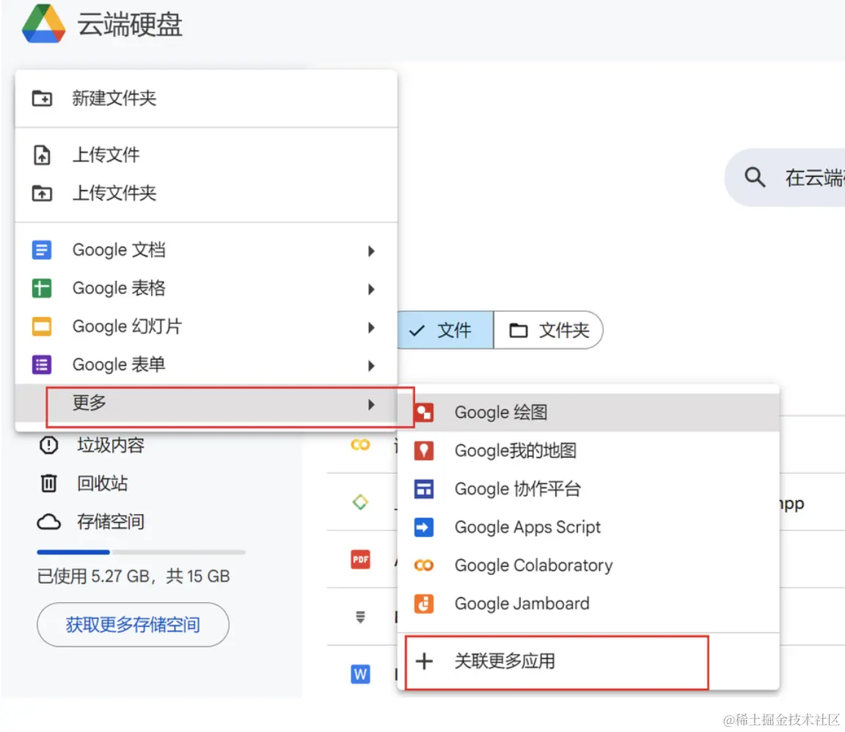This screenshot has width=845, height=732.
Task: Click the Drive search input field
Action: point(786,177)
